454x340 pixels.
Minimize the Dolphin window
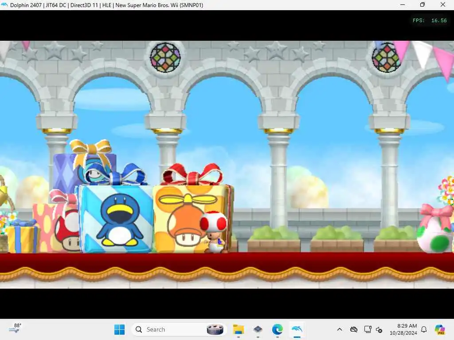(x=403, y=4)
